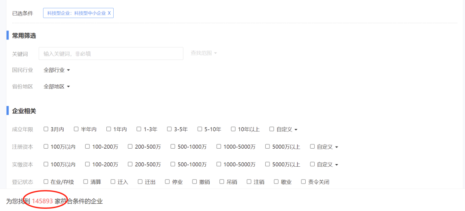Expand the 全部行业 industry dropdown
The image size is (465, 211).
(57, 70)
